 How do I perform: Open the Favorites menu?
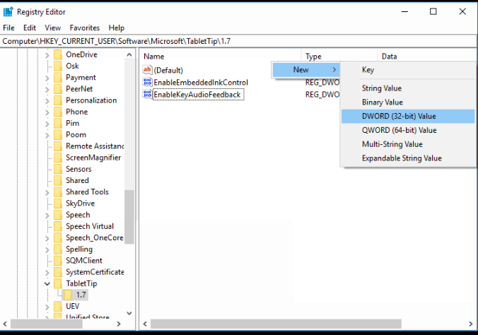click(84, 28)
